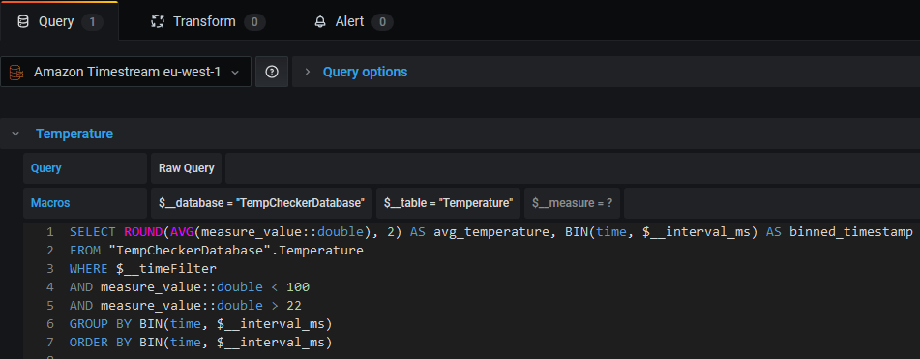Click the Temperature query name
Viewport: 920px width, 359px height.
coord(74,134)
